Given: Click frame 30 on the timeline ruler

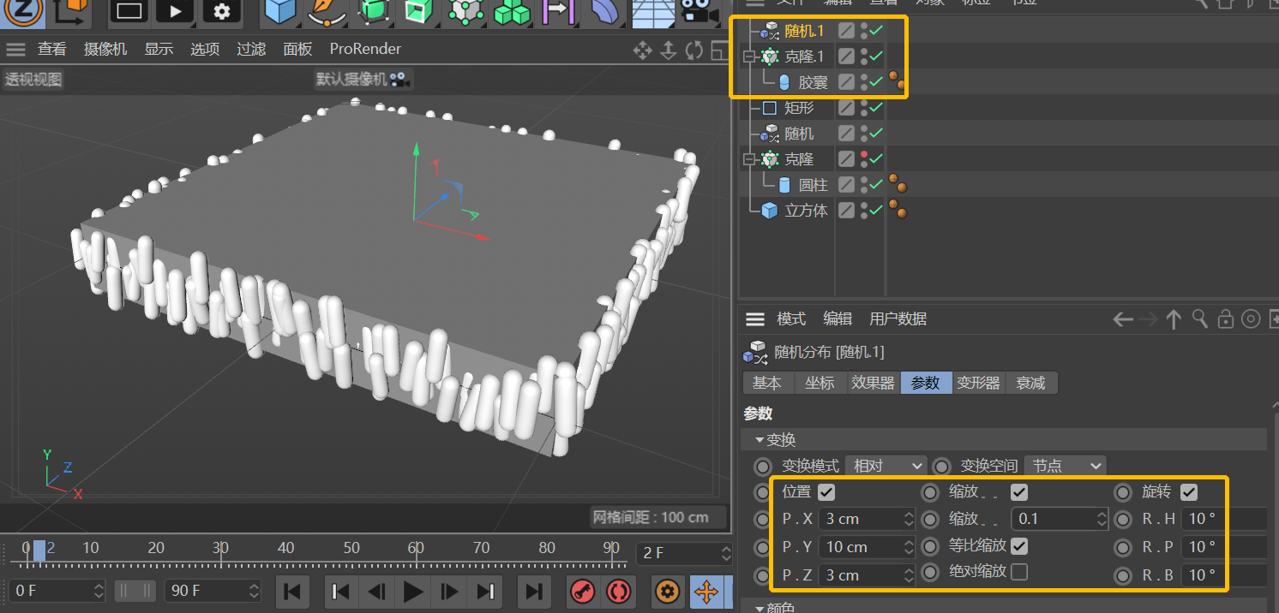Looking at the screenshot, I should 221,548.
